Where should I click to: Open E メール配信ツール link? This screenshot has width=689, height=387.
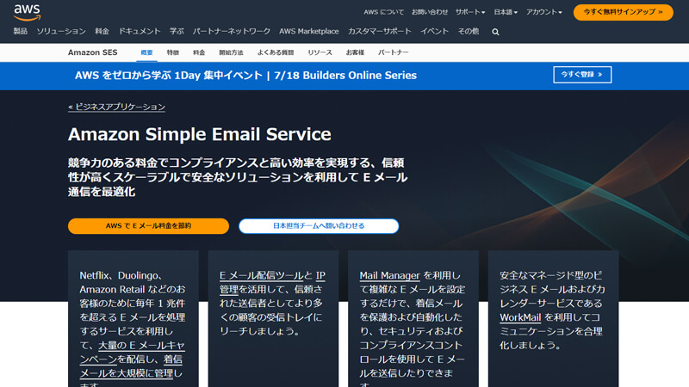click(262, 275)
